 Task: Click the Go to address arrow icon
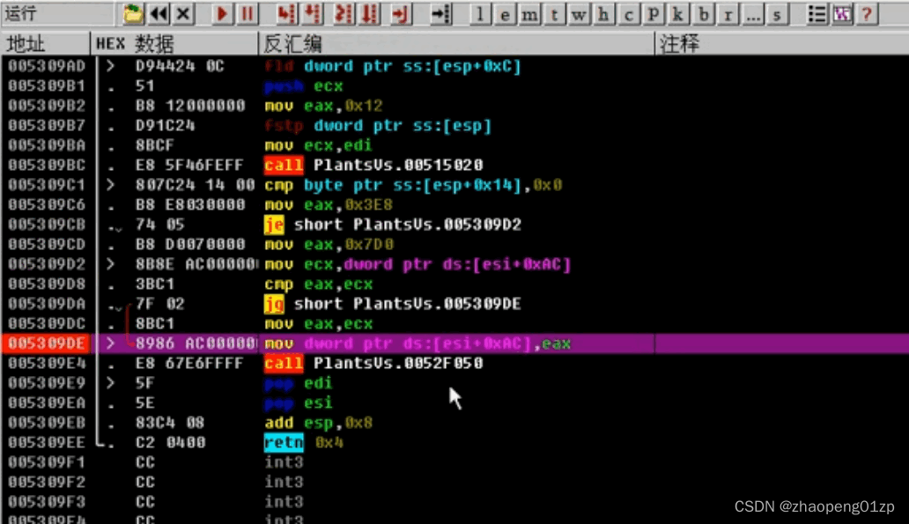click(440, 13)
